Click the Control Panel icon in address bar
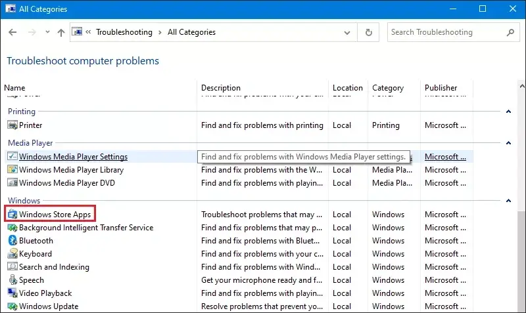526x313 pixels. click(x=77, y=31)
